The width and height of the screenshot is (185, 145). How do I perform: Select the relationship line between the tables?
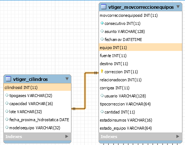point(85,91)
